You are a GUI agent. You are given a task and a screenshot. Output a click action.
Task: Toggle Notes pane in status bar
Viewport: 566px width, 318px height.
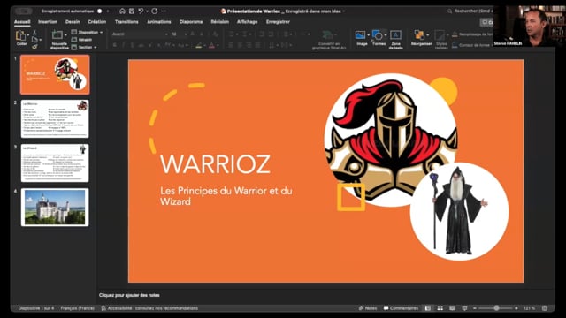click(x=368, y=308)
